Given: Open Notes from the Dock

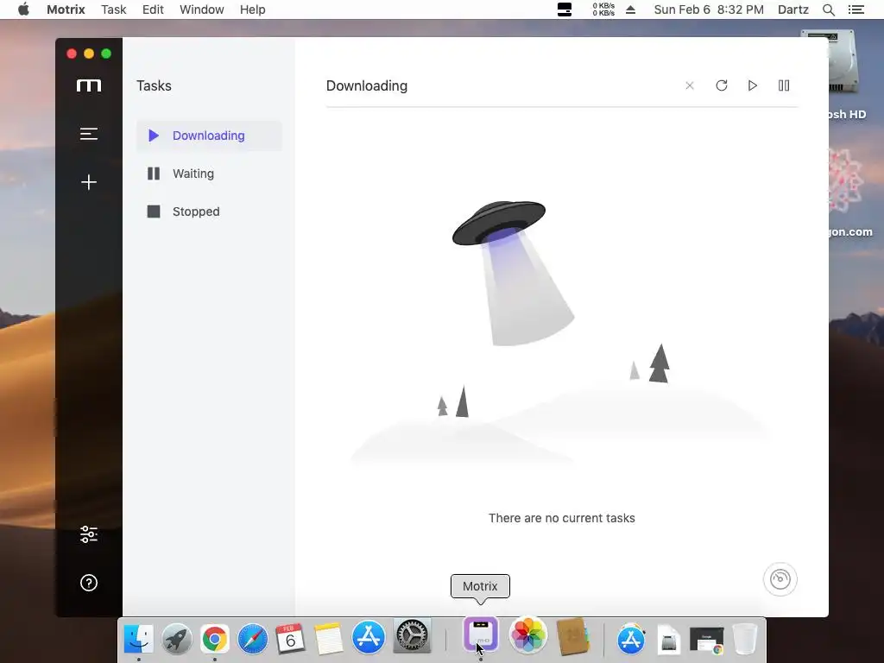Looking at the screenshot, I should click(329, 638).
